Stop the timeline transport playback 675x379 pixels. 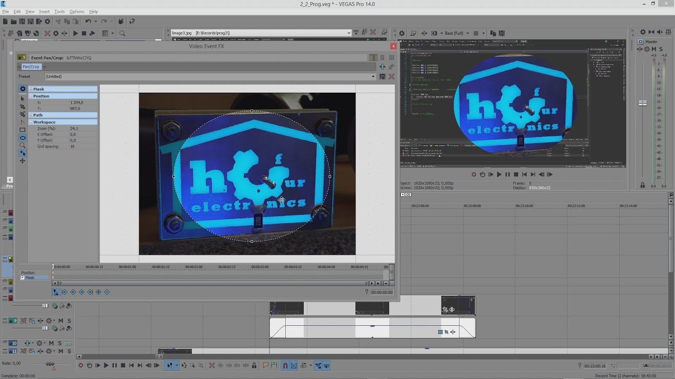123,365
